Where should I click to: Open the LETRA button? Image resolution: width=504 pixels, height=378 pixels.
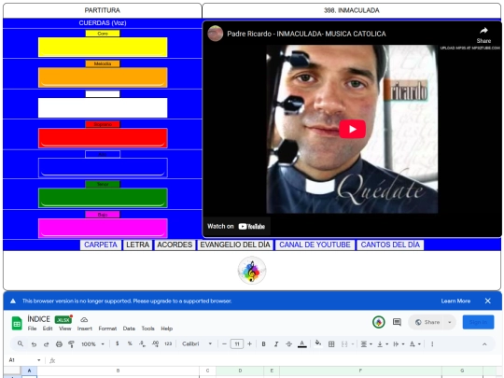coord(137,245)
